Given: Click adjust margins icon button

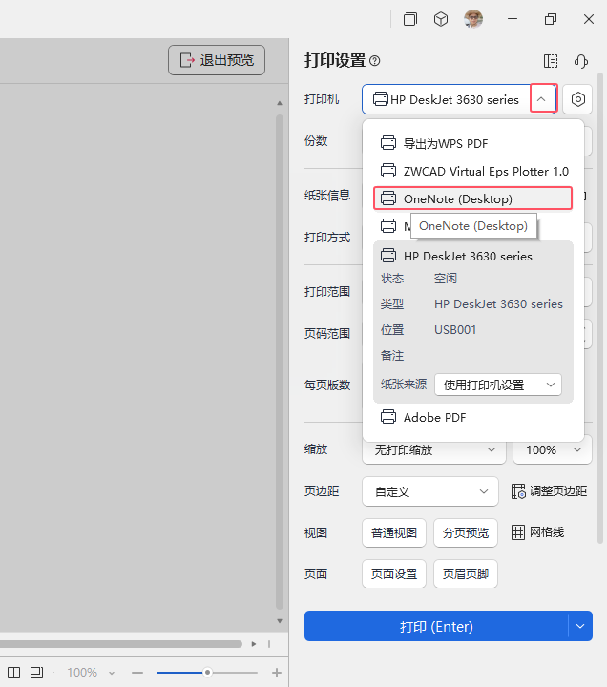Looking at the screenshot, I should pos(549,491).
